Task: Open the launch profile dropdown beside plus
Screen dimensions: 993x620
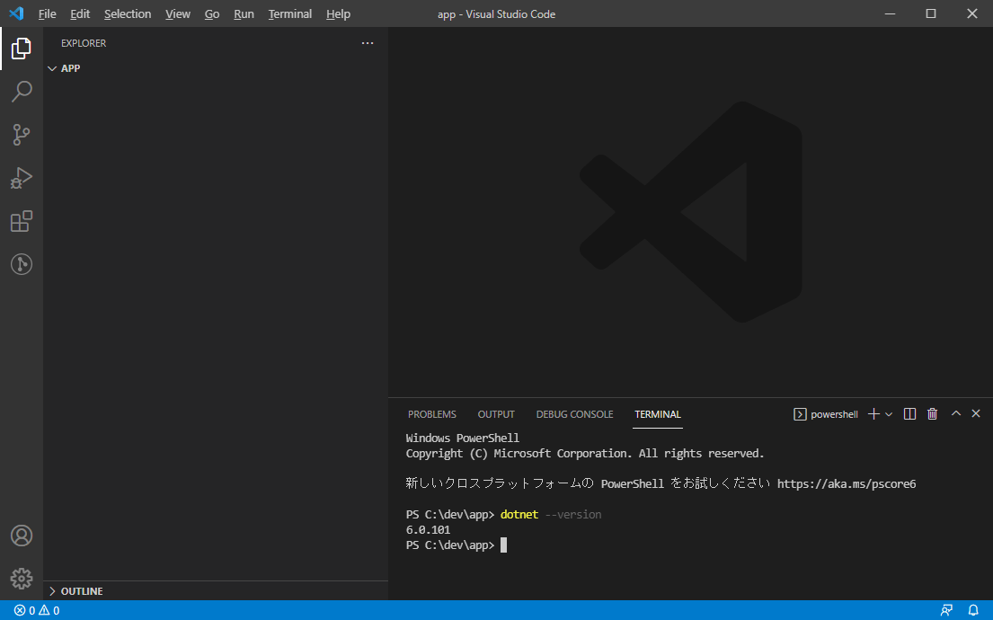Action: [x=889, y=414]
